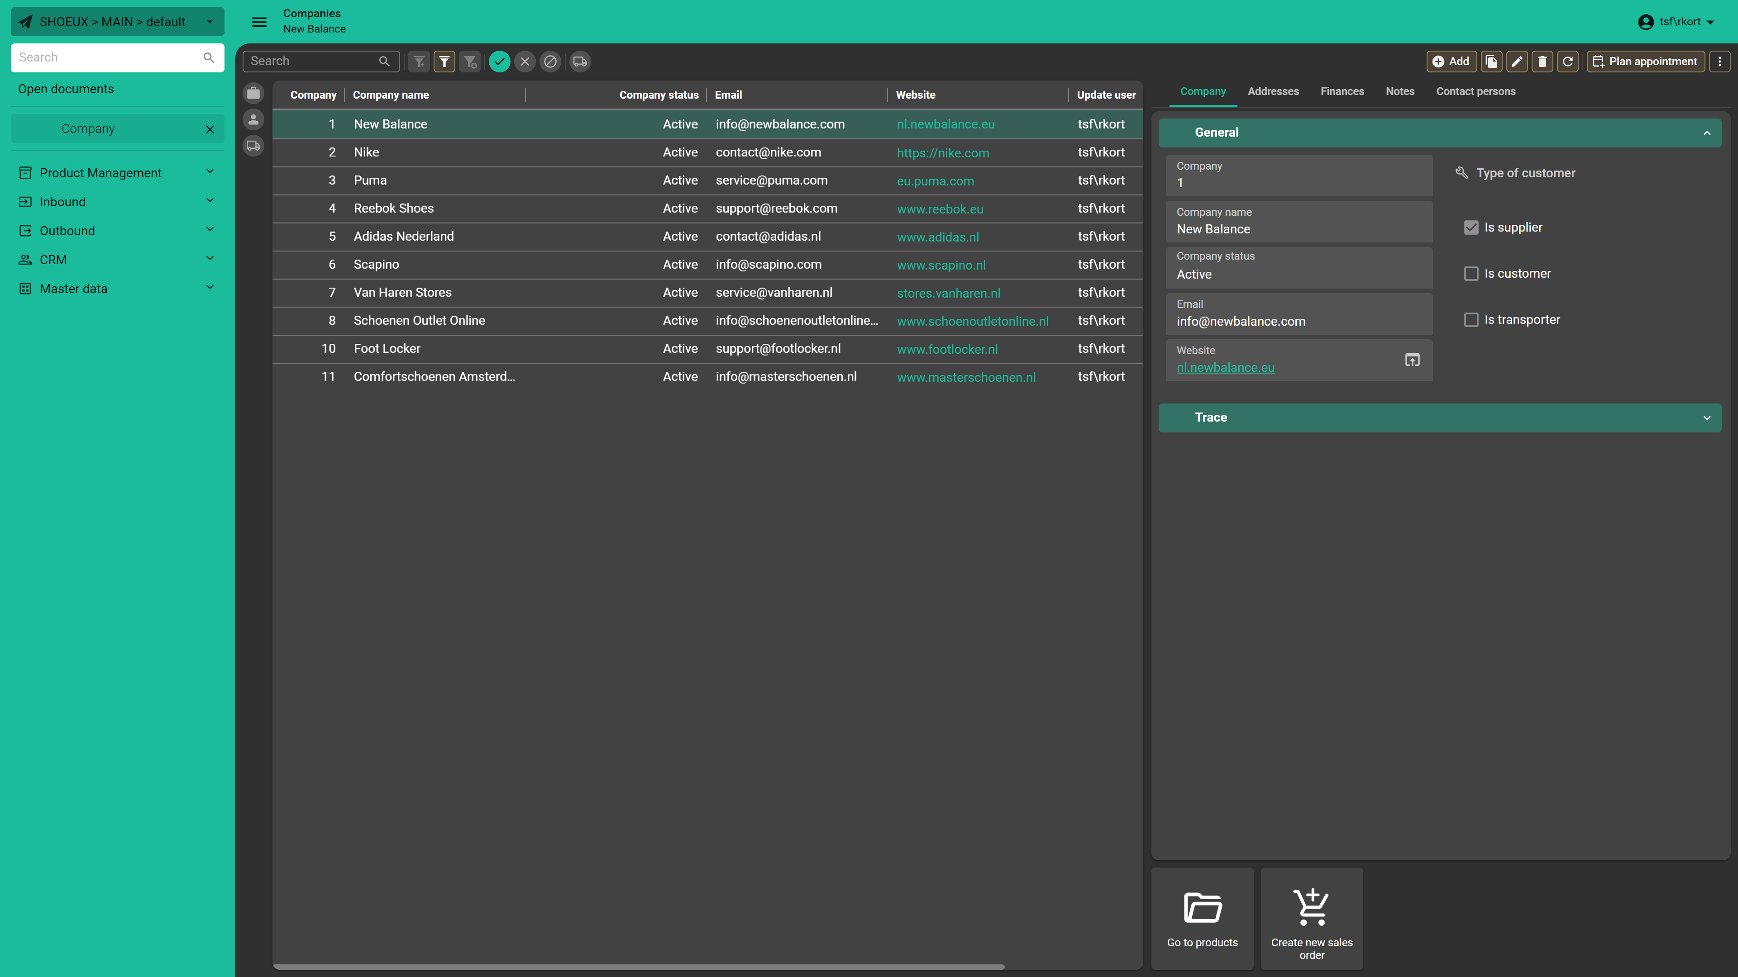This screenshot has height=977, width=1738.
Task: Switch to the Contact persons tab
Action: (x=1475, y=91)
